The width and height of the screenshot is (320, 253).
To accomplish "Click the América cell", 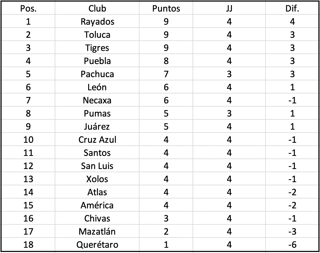I will [x=97, y=205].
